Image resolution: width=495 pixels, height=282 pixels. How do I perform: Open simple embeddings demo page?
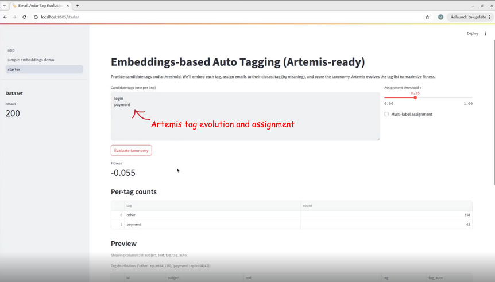(x=31, y=60)
